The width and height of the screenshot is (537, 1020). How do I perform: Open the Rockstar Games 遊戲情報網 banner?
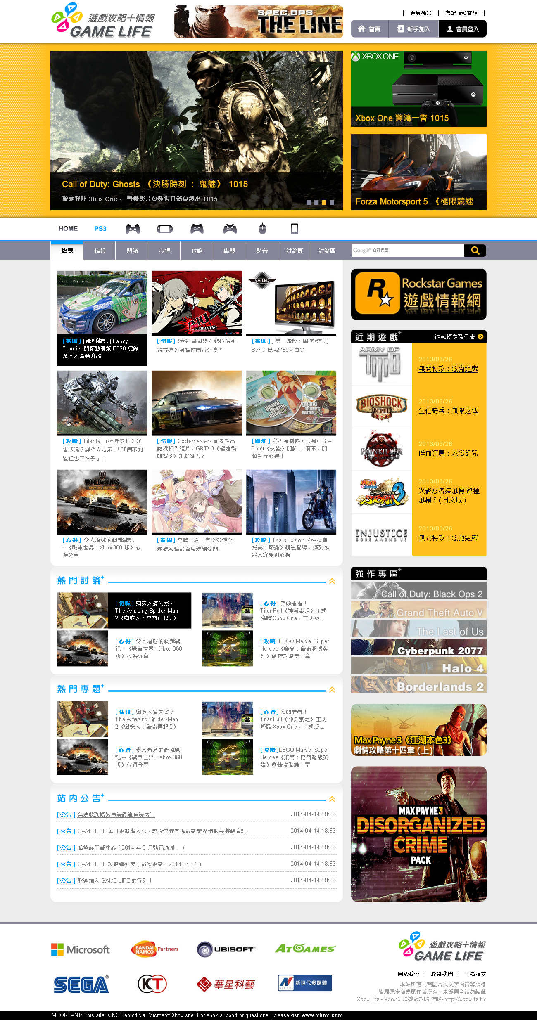coord(418,294)
